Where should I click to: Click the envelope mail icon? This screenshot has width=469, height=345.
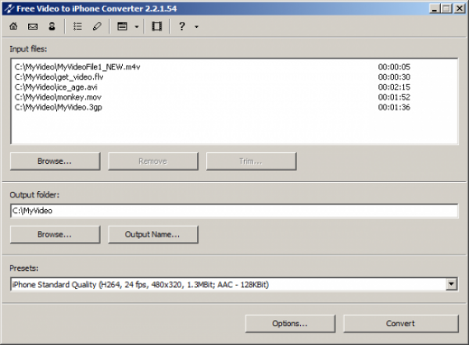33,27
